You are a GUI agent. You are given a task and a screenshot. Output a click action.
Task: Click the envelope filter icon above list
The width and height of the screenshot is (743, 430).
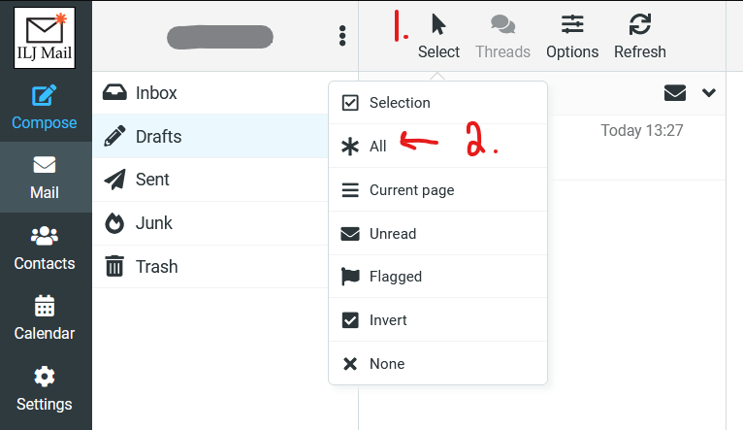coord(675,93)
